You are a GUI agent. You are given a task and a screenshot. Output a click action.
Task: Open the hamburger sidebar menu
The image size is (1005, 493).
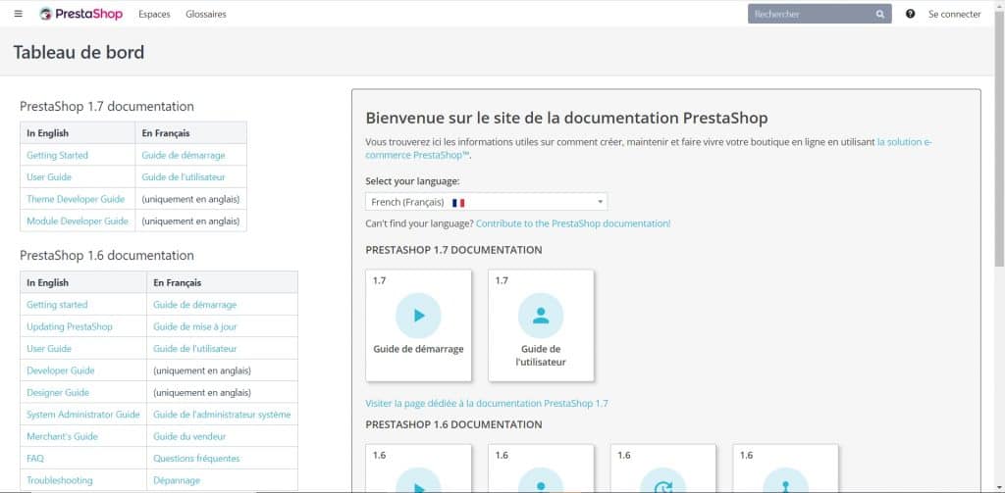click(x=18, y=14)
